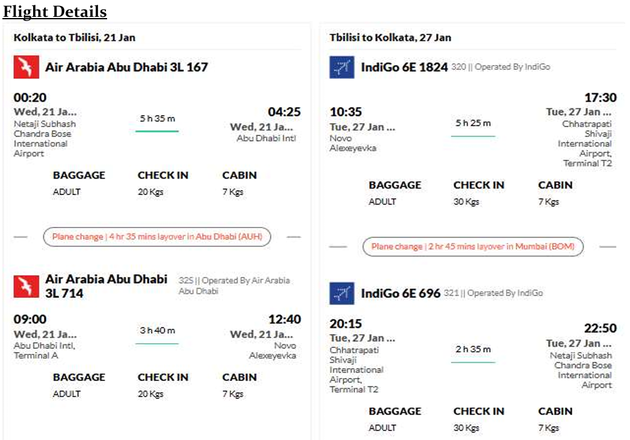Click the 'Flight Details' heading link
The width and height of the screenshot is (630, 440).
coord(54,11)
